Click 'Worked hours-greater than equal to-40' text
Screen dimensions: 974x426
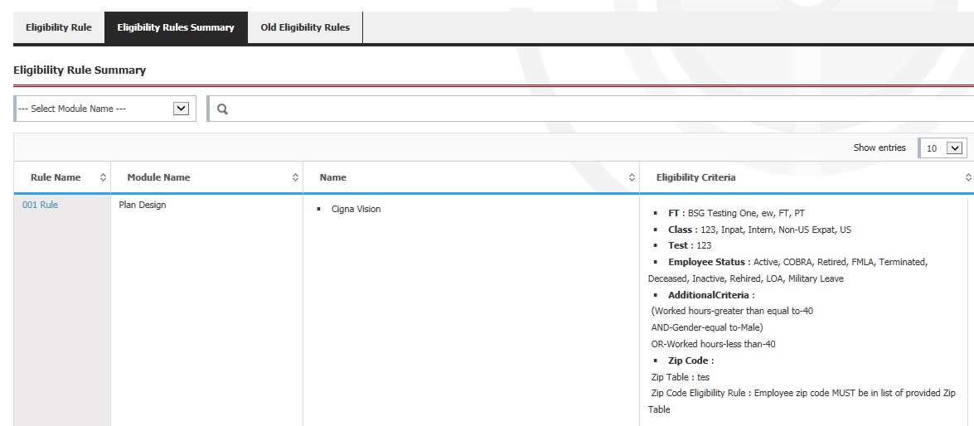pos(732,311)
